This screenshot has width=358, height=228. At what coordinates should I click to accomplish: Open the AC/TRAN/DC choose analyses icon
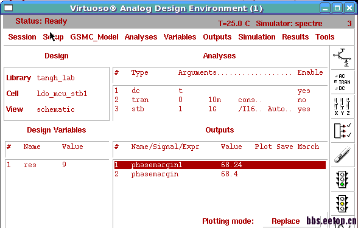pos(342,82)
